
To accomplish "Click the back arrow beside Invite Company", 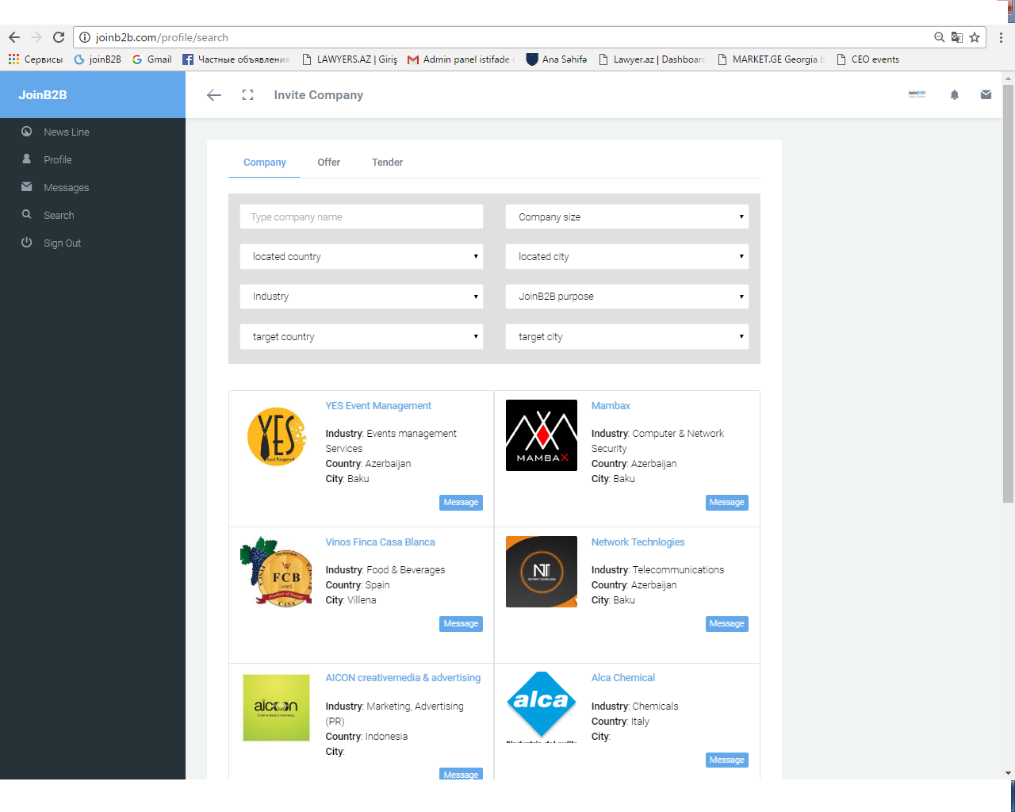I will pos(214,95).
